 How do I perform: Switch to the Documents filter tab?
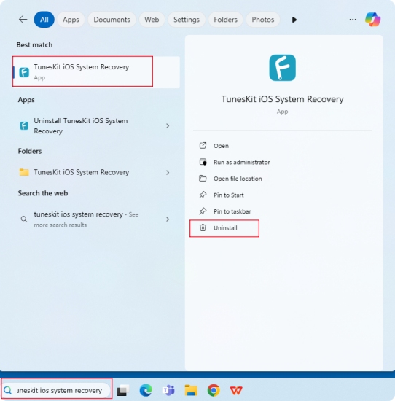click(112, 20)
